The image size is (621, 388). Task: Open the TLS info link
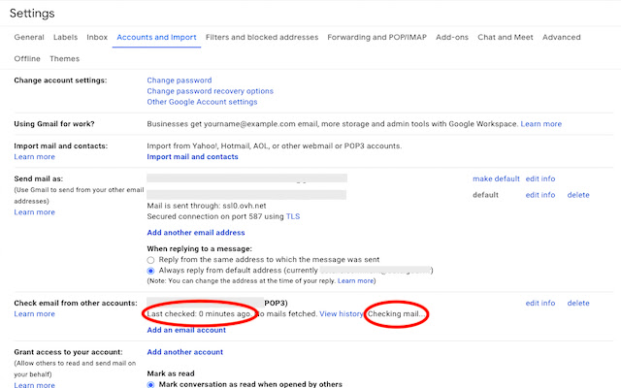[x=293, y=216]
